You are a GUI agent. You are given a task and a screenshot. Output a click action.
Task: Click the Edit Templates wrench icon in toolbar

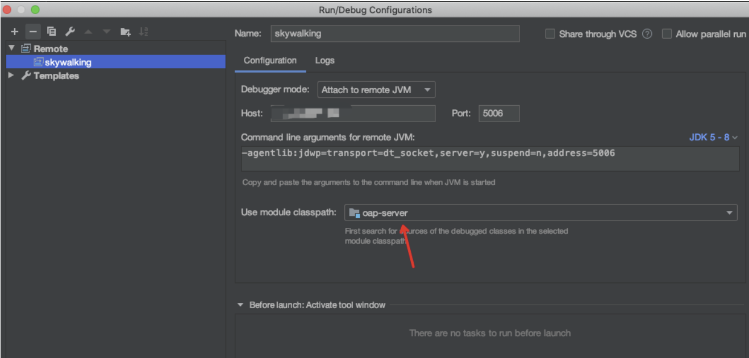70,32
